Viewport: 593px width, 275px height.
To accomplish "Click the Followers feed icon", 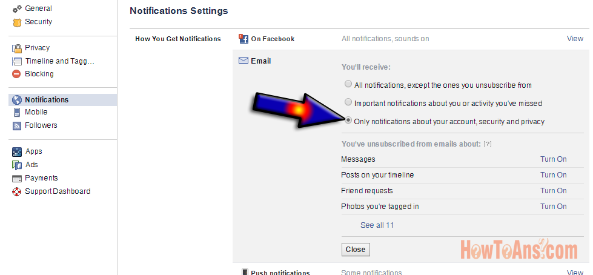I will point(17,126).
